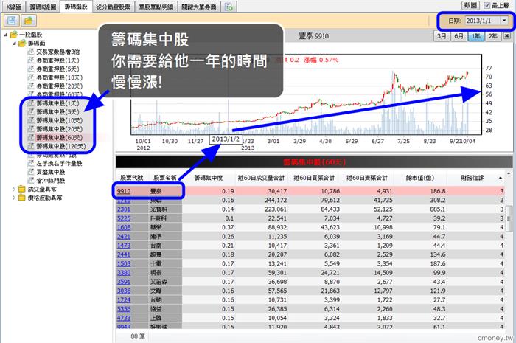Open stock code 2421 link

click(x=124, y=236)
